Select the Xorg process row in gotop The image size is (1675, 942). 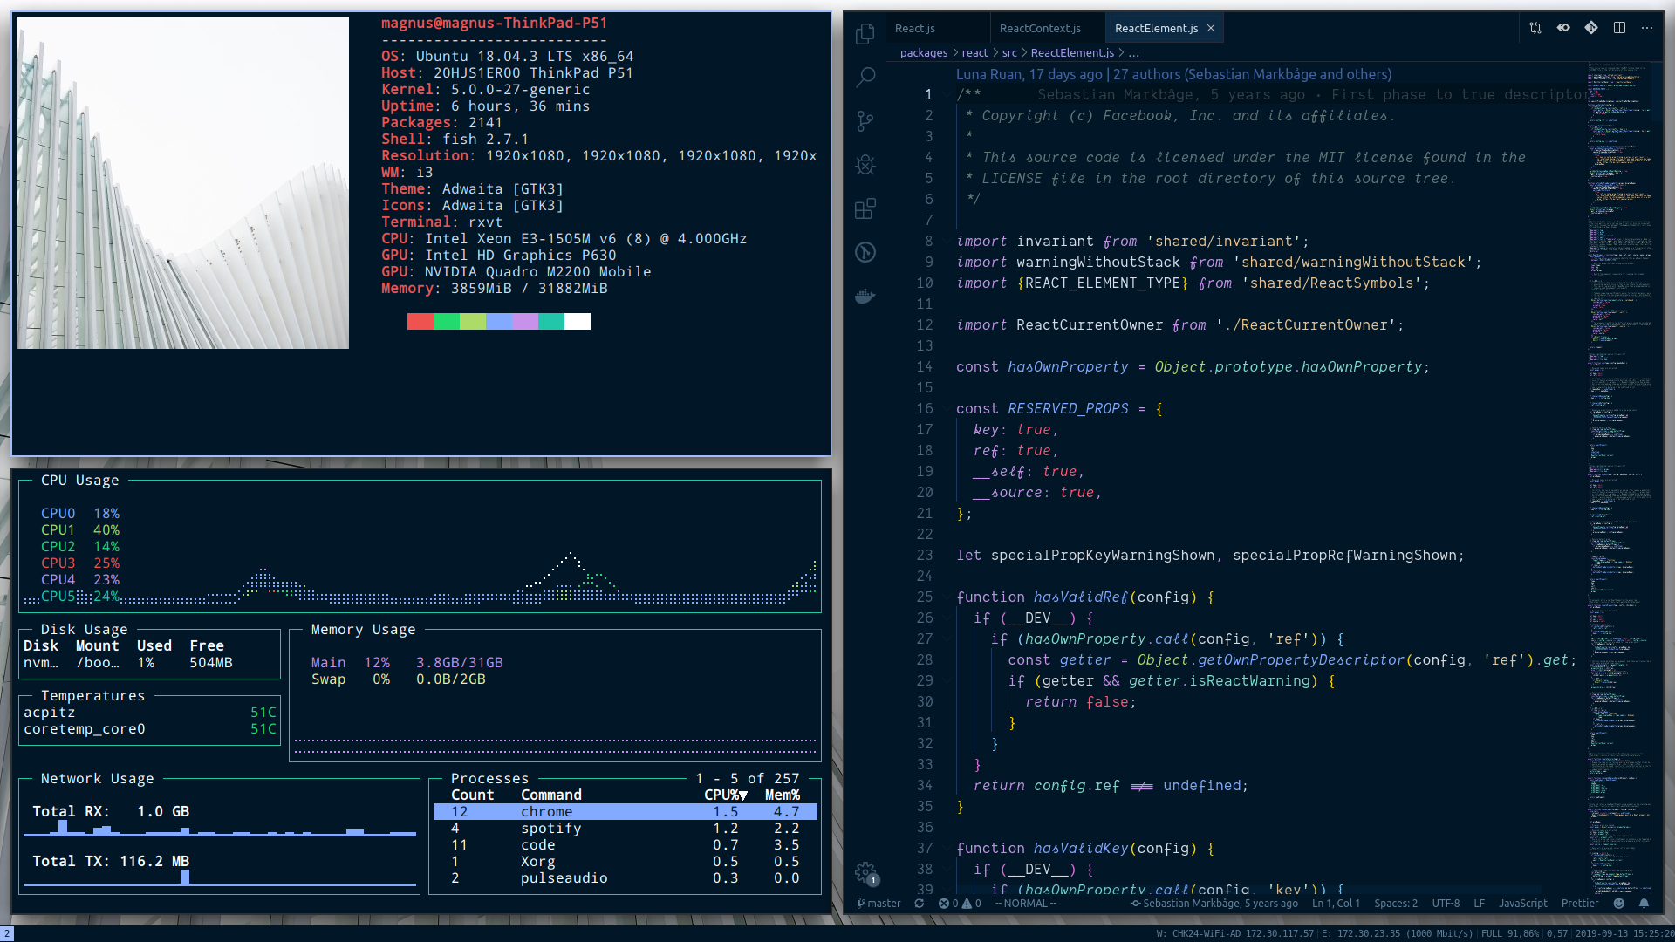pyautogui.click(x=625, y=862)
